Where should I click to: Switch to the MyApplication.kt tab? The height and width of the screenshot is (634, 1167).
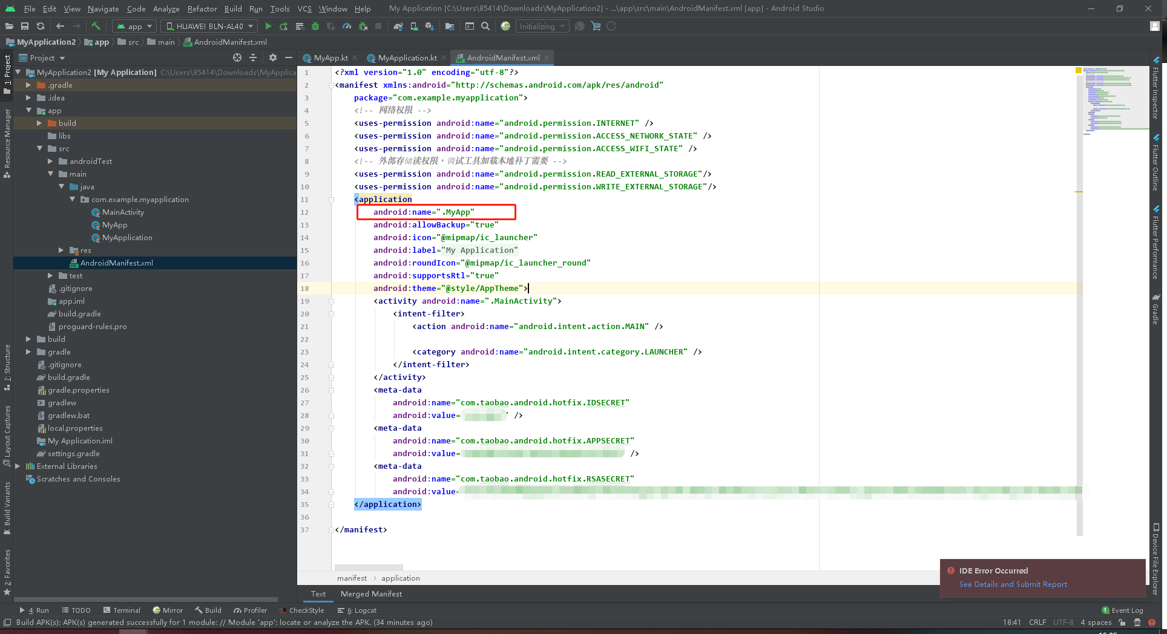(407, 57)
